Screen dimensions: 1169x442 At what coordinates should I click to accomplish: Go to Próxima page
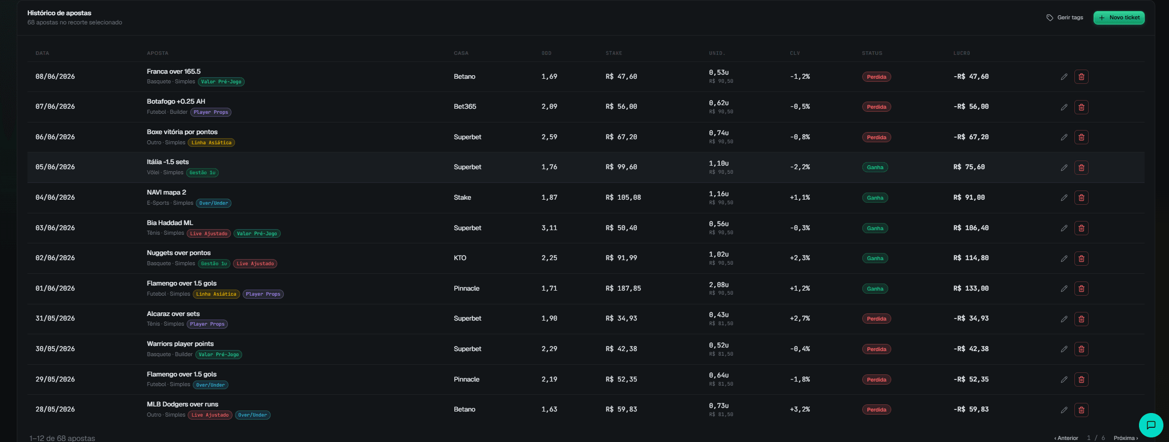tap(1126, 438)
